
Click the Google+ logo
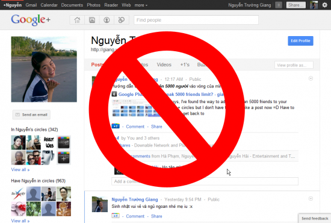pyautogui.click(x=31, y=20)
